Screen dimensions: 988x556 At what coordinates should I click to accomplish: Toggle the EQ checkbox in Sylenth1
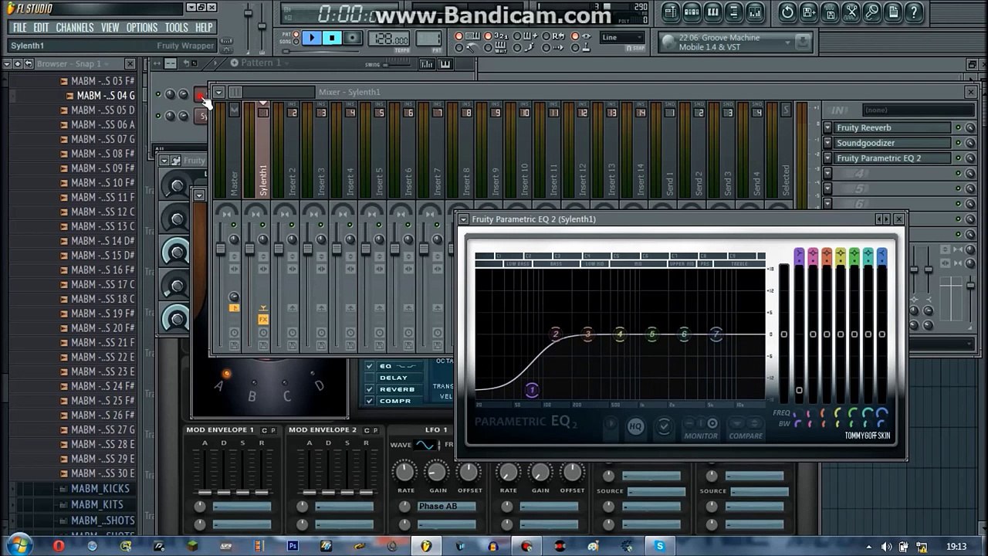pos(370,366)
